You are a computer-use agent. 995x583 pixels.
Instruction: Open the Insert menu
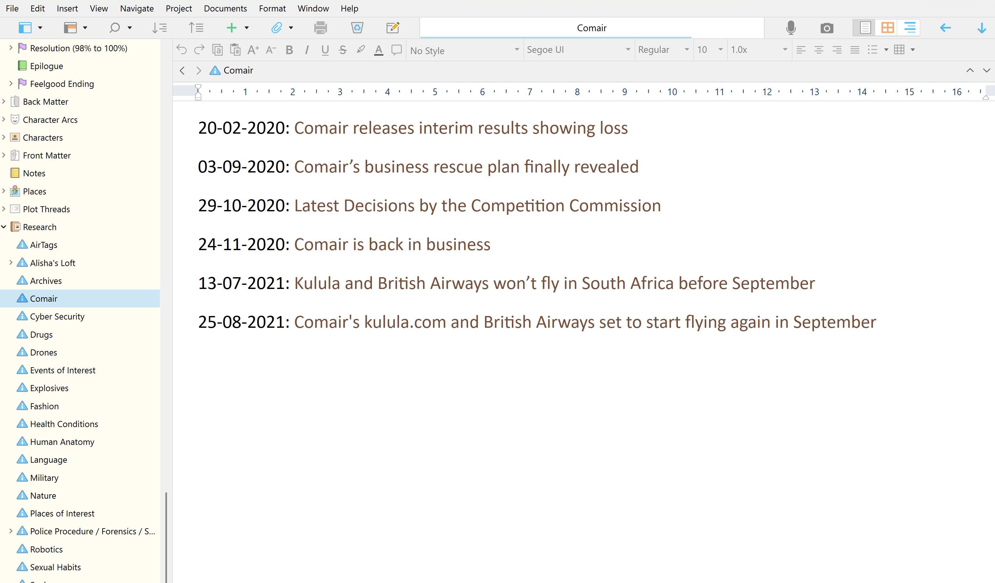click(x=67, y=8)
